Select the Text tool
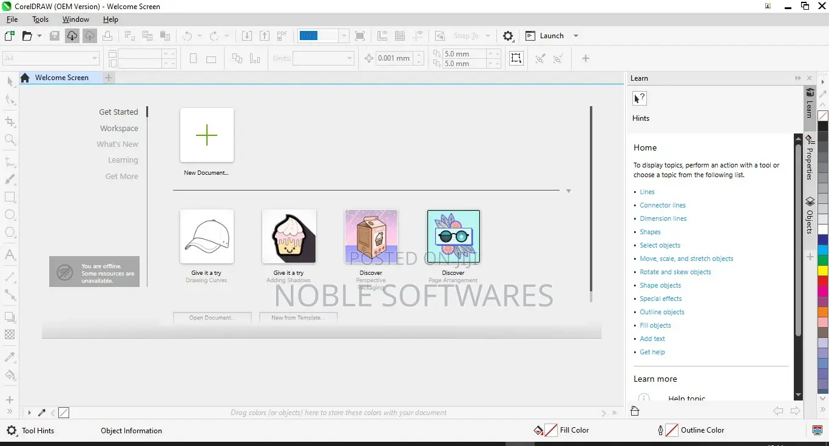Image resolution: width=829 pixels, height=446 pixels. click(x=10, y=254)
